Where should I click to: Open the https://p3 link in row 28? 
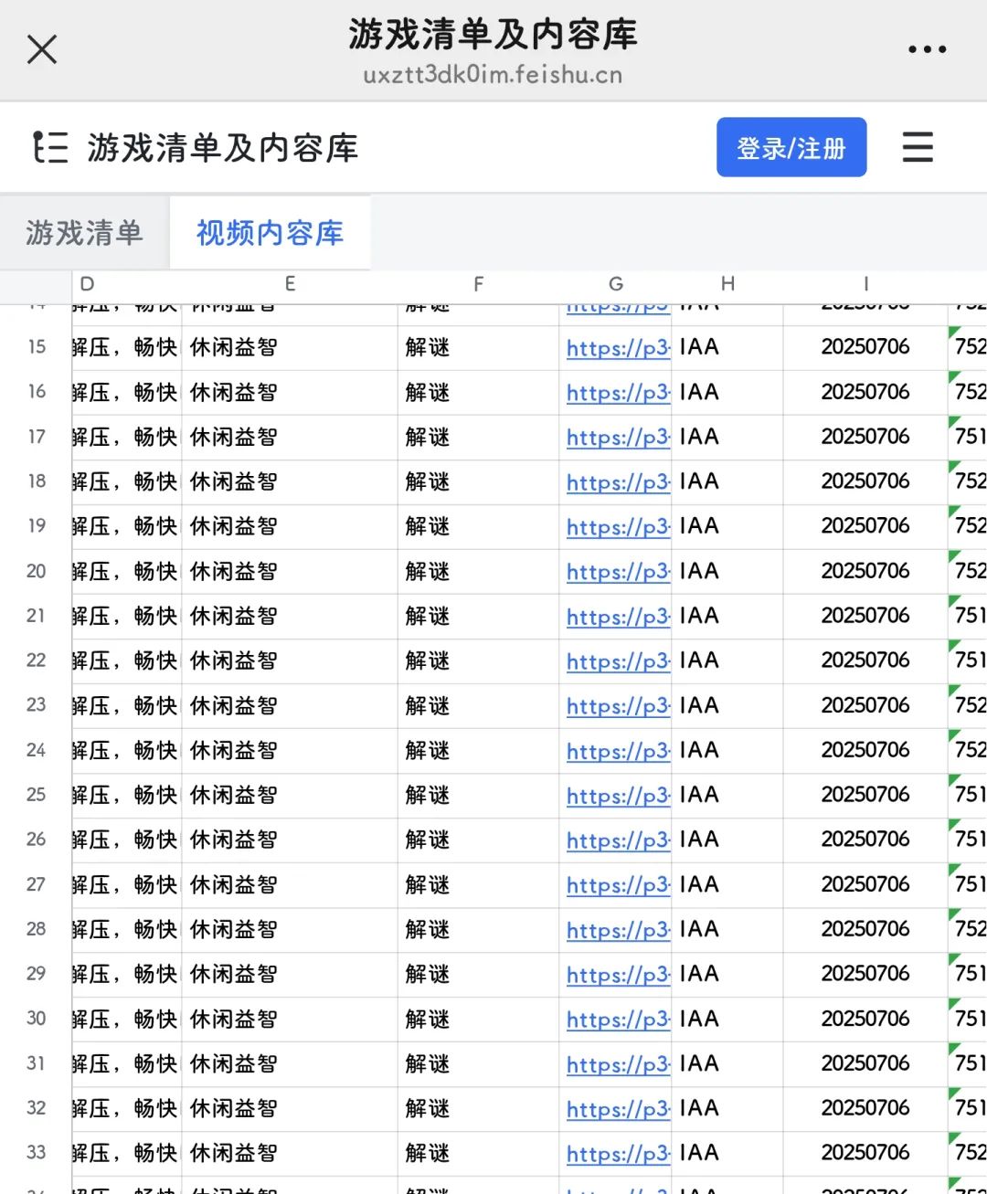(x=619, y=930)
